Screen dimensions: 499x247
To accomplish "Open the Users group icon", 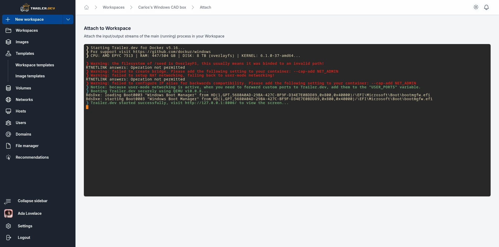I will click(8, 123).
